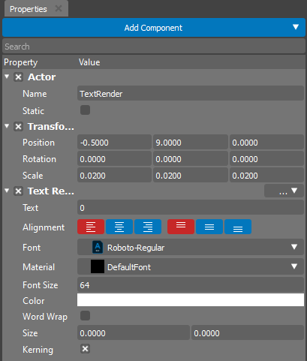The image size is (307, 361).
Task: Click the DefaultFont material black thumbnail
Action: 98,266
